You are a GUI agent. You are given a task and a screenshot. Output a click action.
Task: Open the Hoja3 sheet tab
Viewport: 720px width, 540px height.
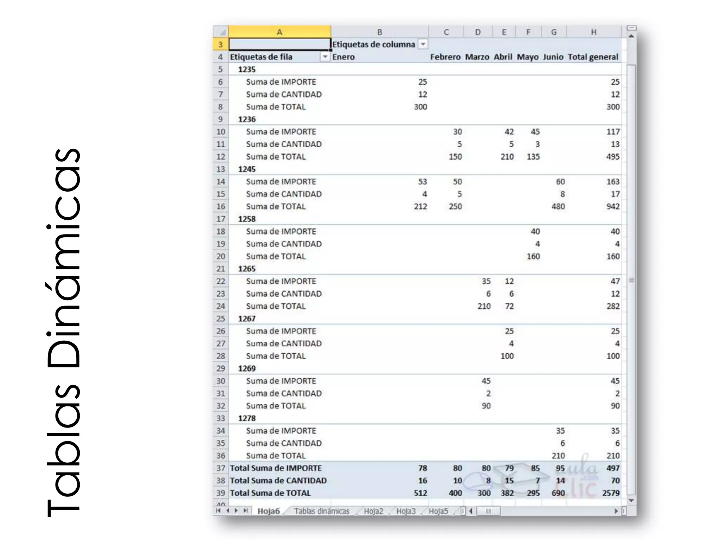[406, 511]
